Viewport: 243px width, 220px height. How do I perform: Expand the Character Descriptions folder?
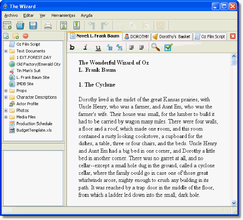coord(6,97)
